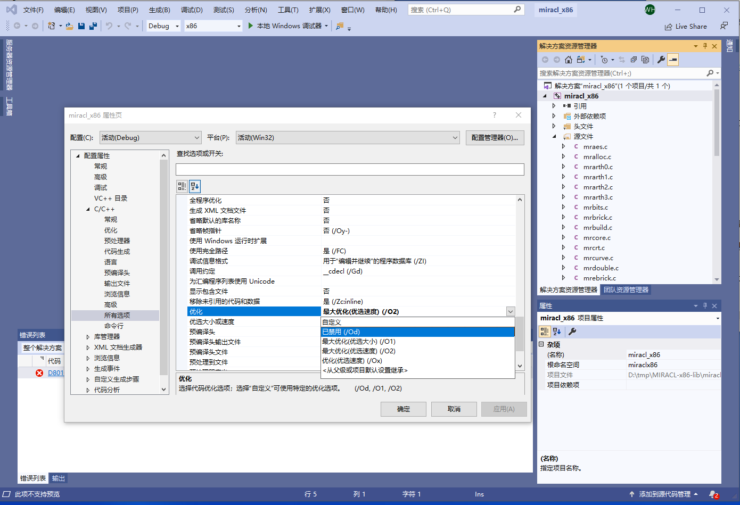
Task: Click the magnifier icon in the top search box
Action: pyautogui.click(x=517, y=10)
